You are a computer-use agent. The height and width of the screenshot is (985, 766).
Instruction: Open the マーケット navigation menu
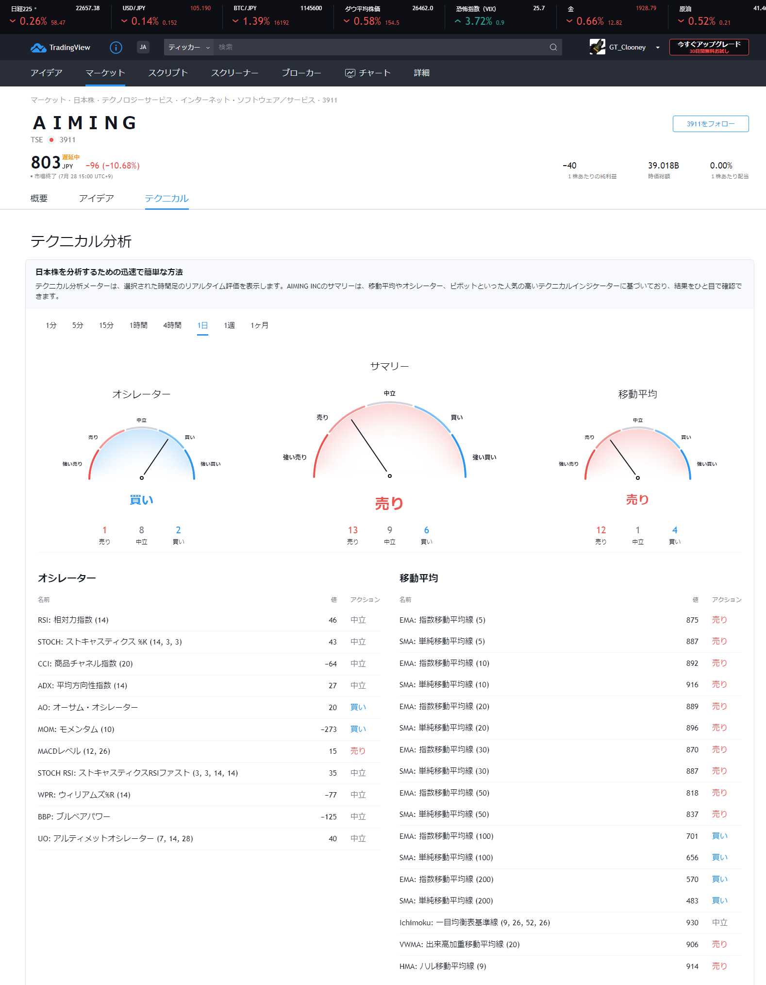pyautogui.click(x=105, y=73)
